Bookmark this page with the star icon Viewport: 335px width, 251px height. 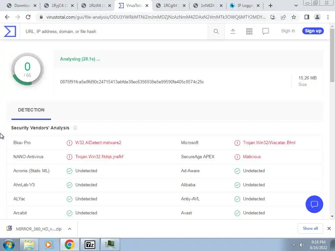pyautogui.click(x=294, y=17)
